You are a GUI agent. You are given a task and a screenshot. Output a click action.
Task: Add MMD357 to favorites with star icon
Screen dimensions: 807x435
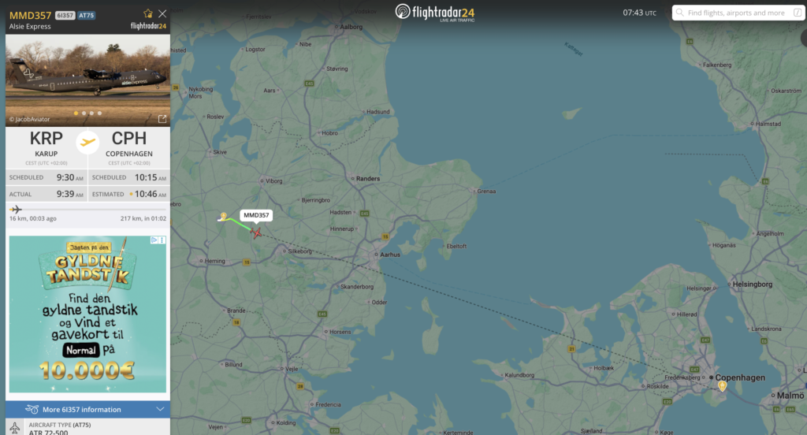pyautogui.click(x=148, y=13)
